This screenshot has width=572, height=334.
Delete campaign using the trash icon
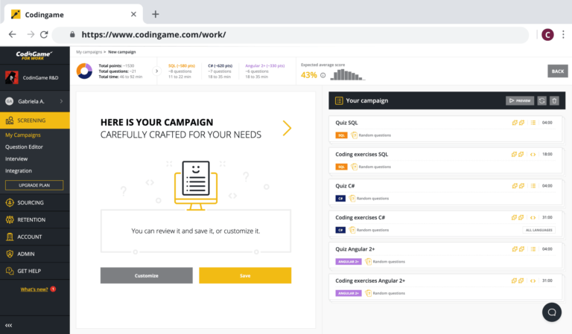[x=554, y=100]
